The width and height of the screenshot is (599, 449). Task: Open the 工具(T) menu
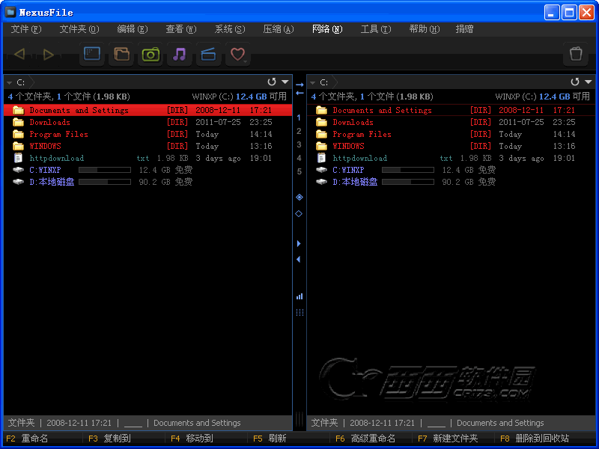click(x=376, y=29)
